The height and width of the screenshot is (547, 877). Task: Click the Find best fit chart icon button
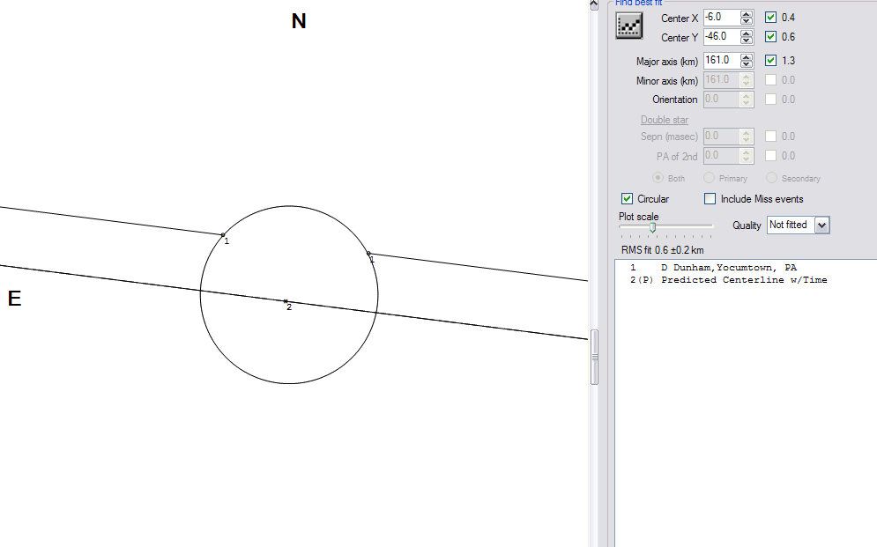(x=628, y=26)
